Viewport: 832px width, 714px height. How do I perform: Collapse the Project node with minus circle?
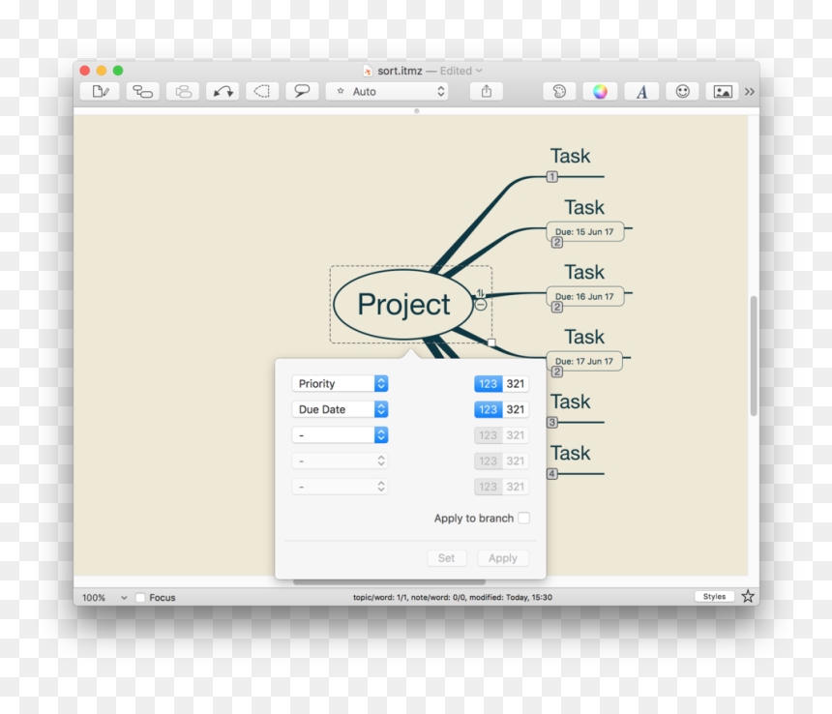click(x=481, y=305)
